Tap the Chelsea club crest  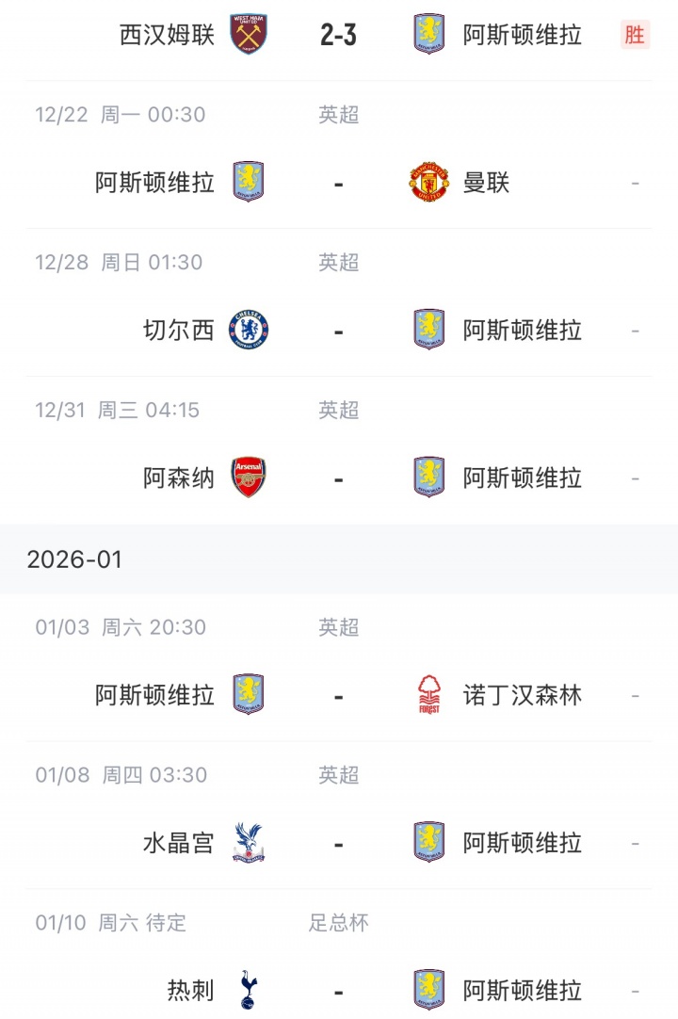tap(249, 330)
